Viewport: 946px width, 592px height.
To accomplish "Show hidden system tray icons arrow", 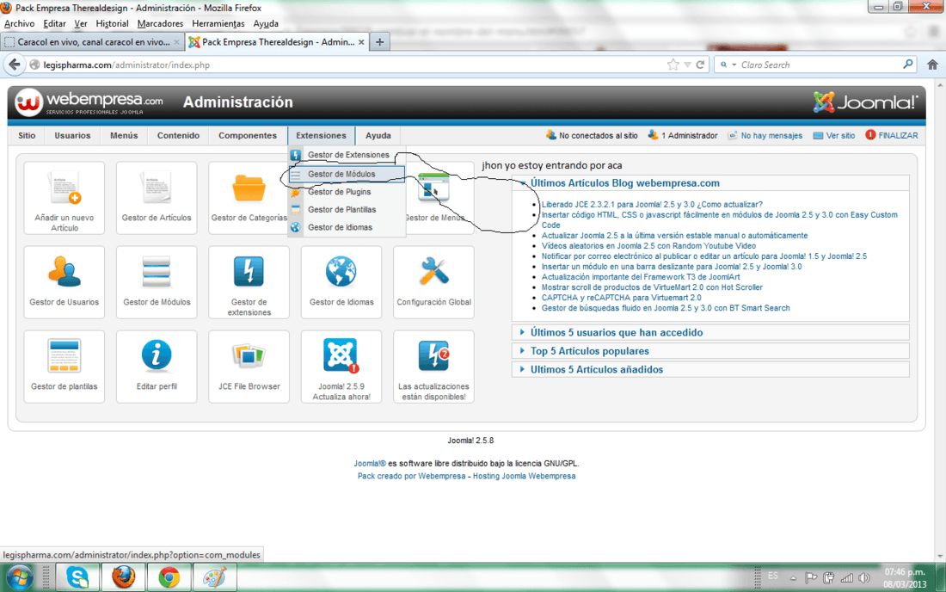I will click(x=794, y=578).
